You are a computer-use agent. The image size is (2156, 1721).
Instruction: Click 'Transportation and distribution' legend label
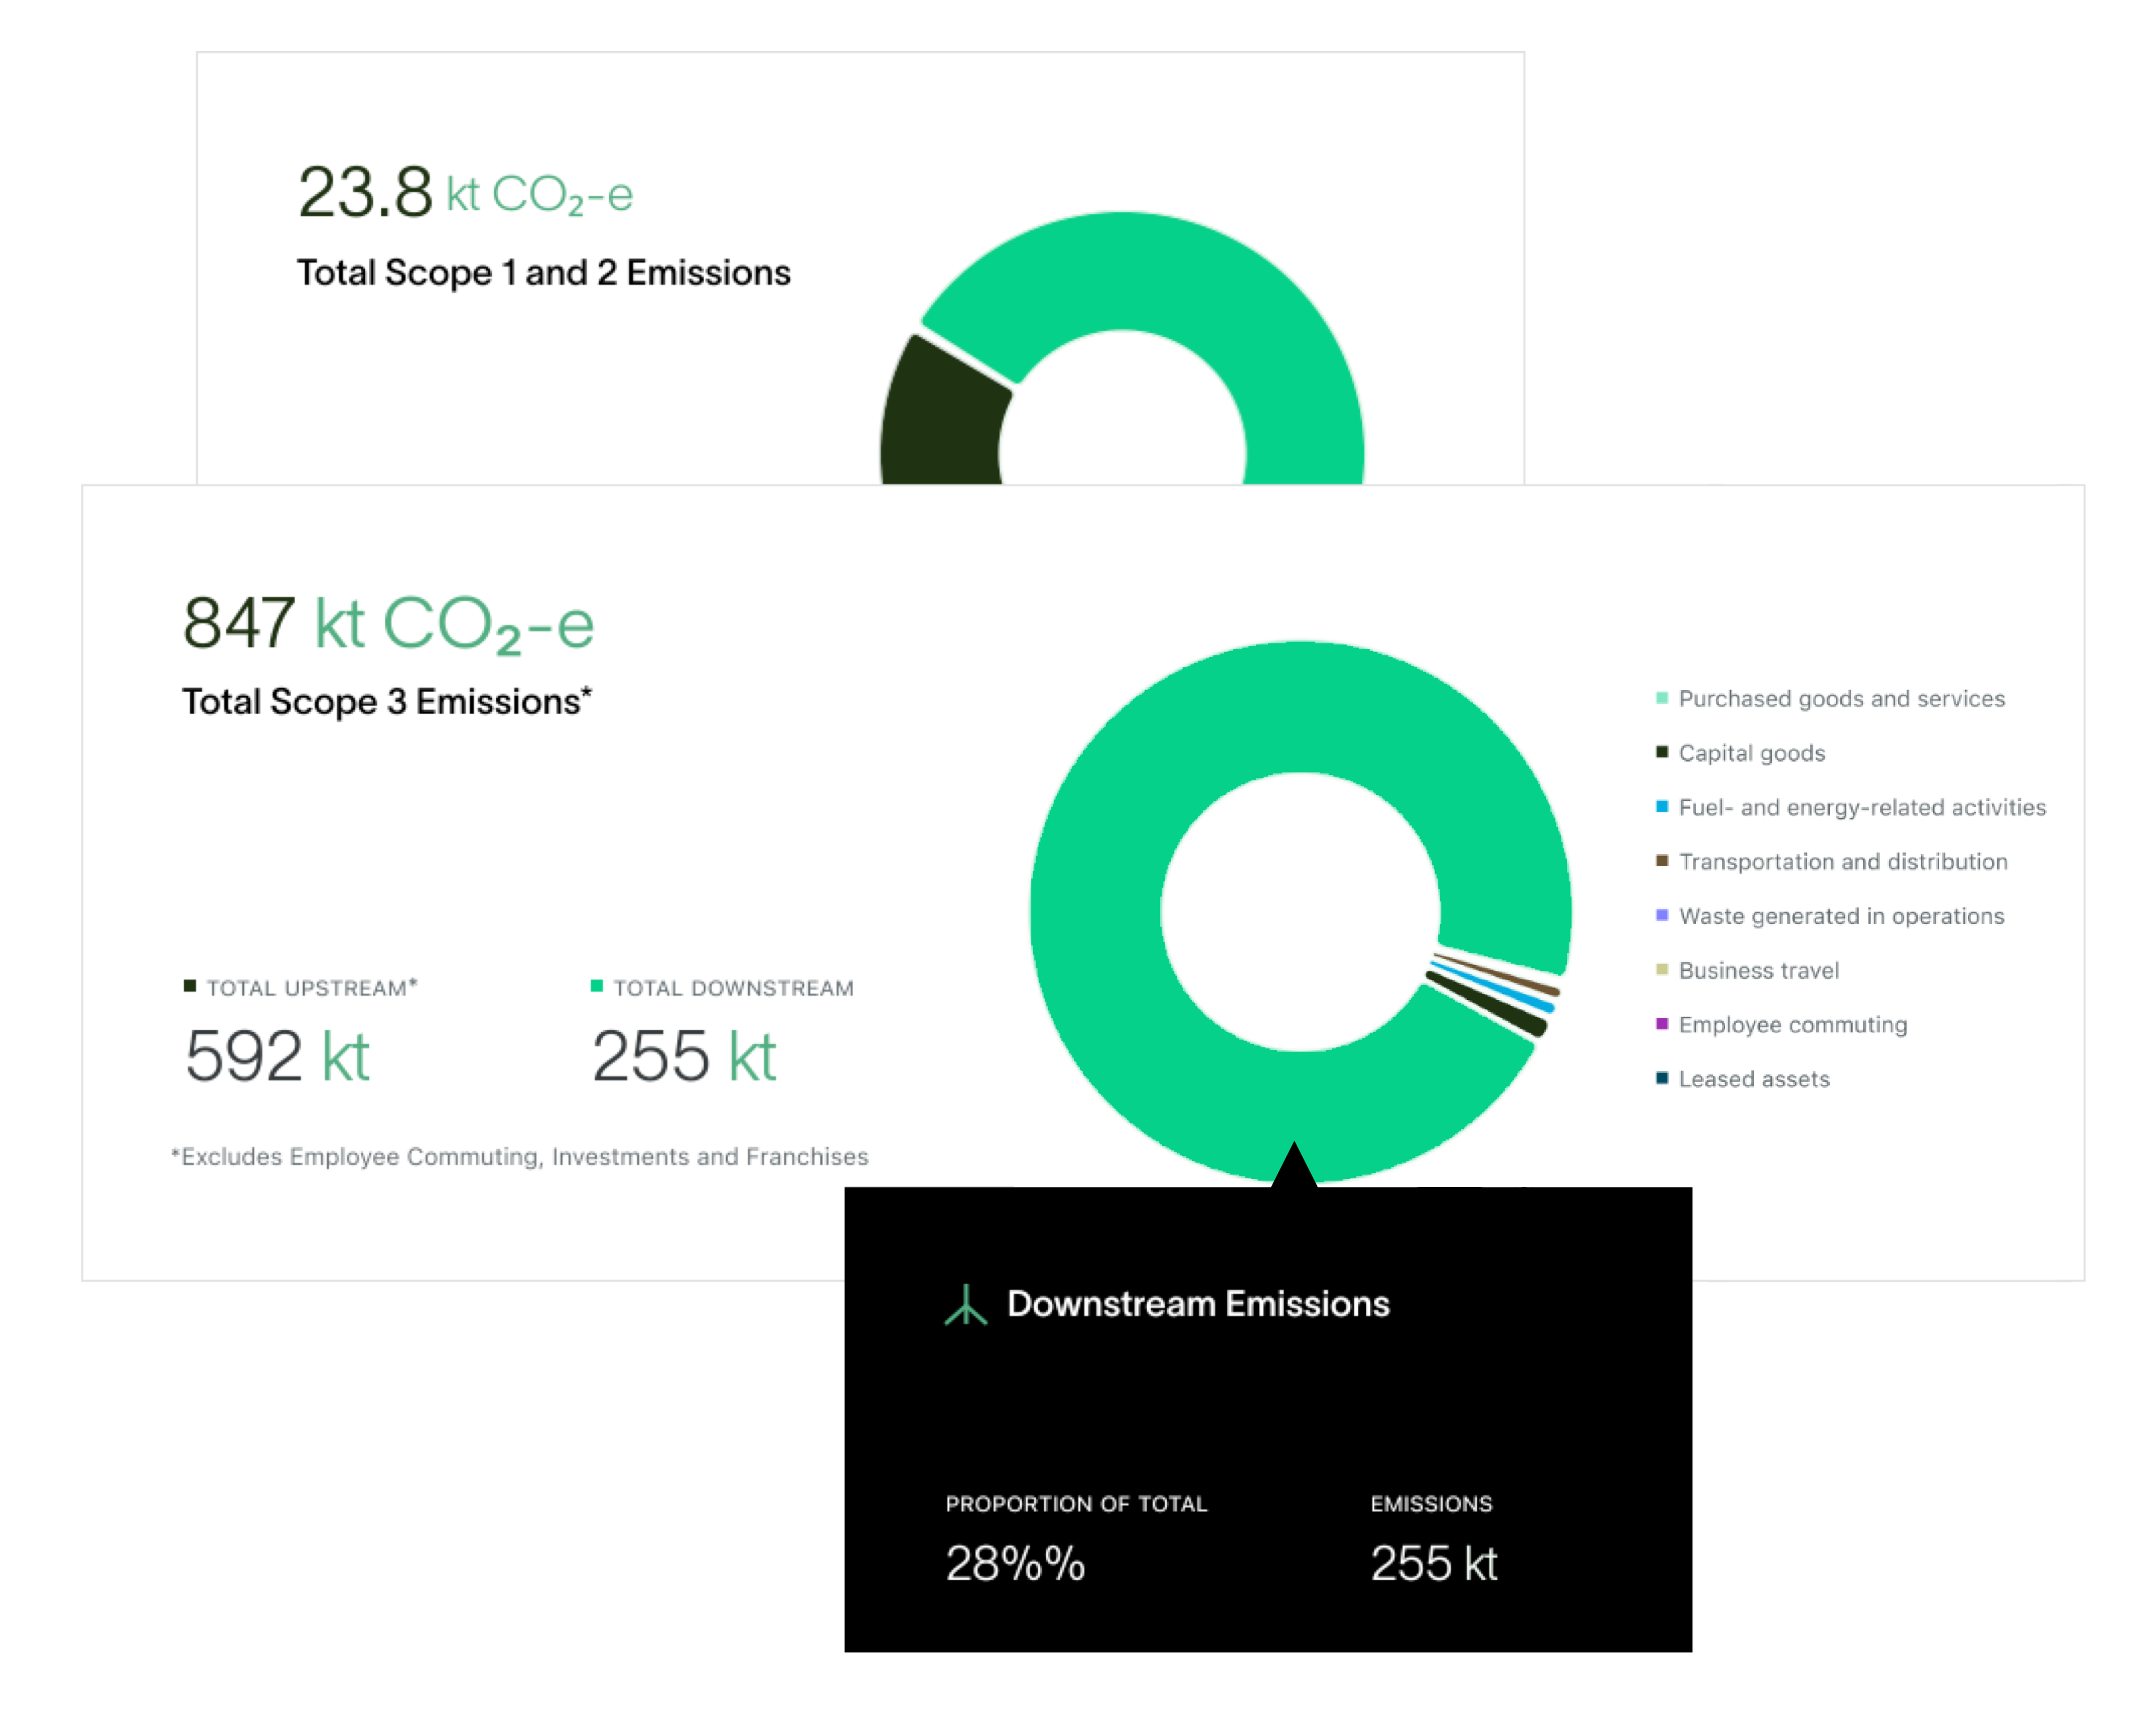1842,862
